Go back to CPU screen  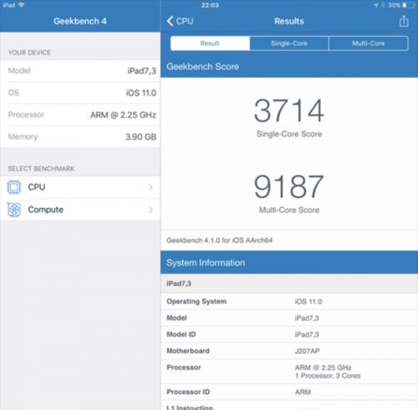pyautogui.click(x=180, y=21)
